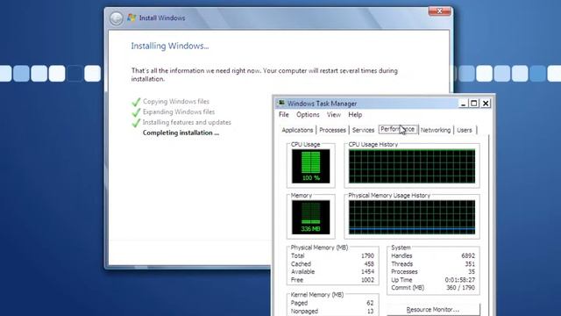The image size is (561, 316).
Task: Click Handles value 6892
Action: pos(468,255)
